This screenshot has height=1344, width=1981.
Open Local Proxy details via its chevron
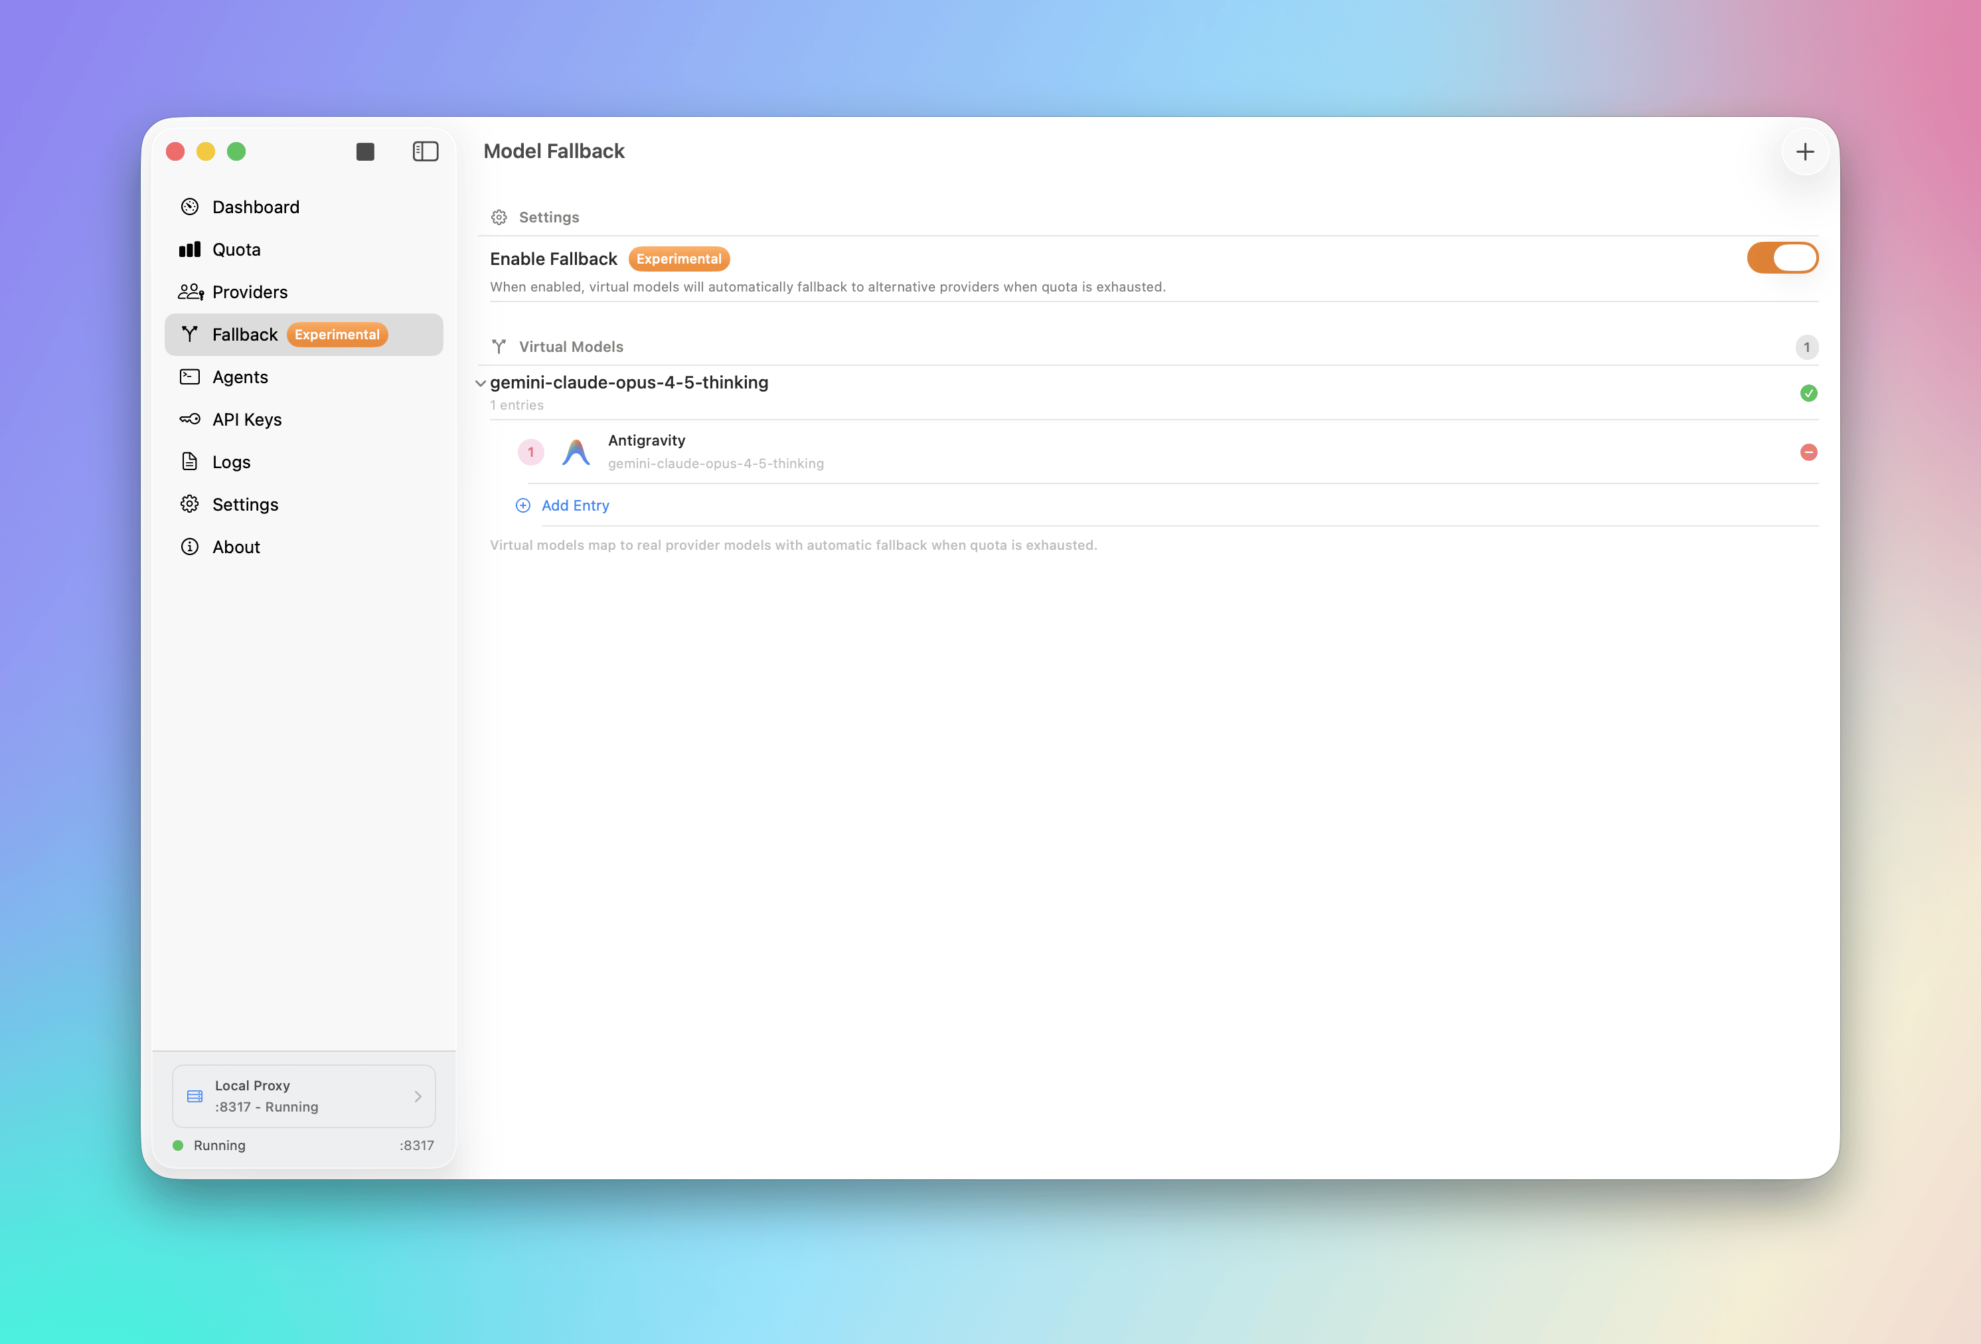click(418, 1097)
